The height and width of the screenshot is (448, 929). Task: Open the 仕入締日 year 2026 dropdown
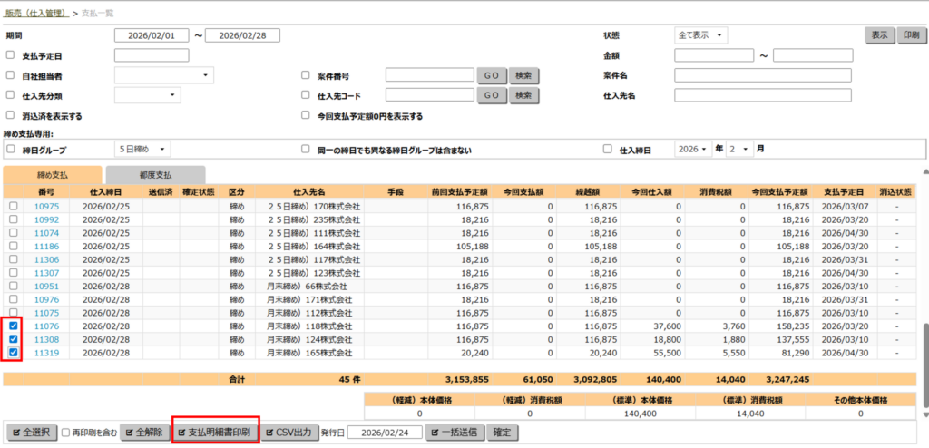(x=693, y=149)
